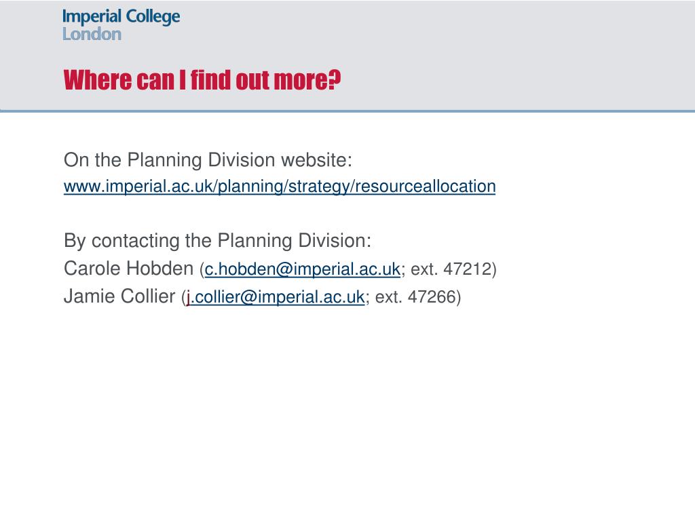
Task: Select the name Jamie Collier
Action: coord(119,296)
